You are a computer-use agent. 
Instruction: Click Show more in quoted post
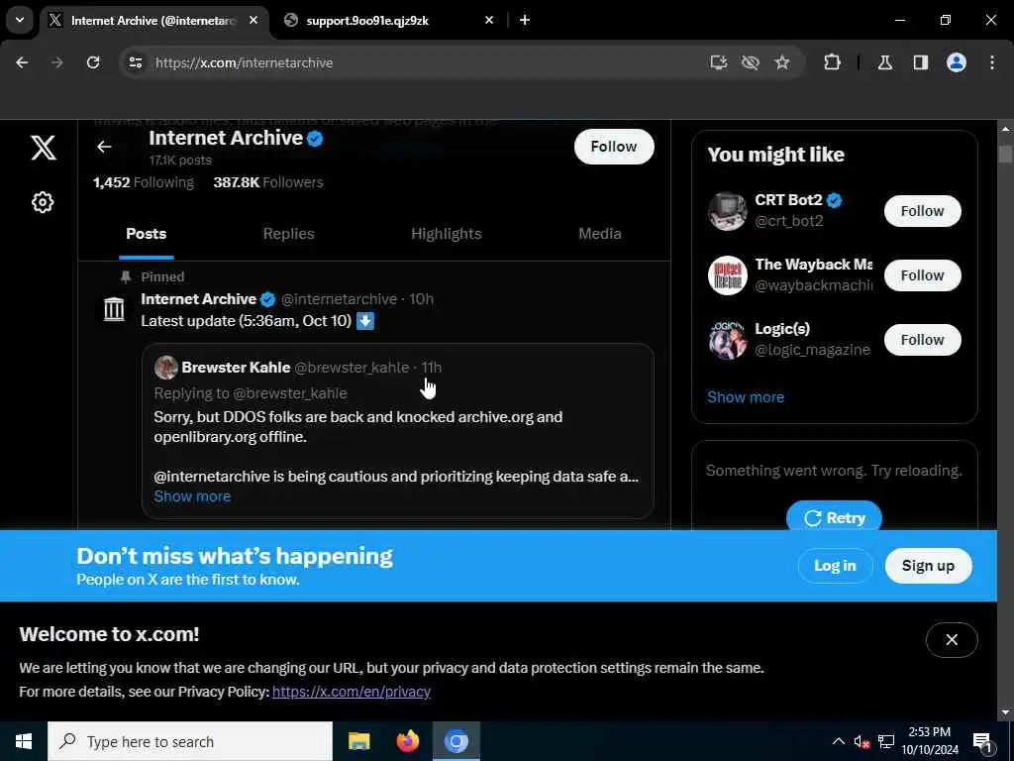click(x=192, y=496)
